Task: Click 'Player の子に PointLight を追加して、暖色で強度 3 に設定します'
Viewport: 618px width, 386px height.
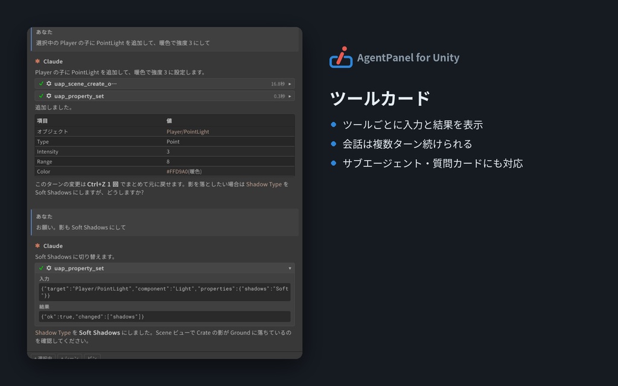Action: click(x=121, y=72)
